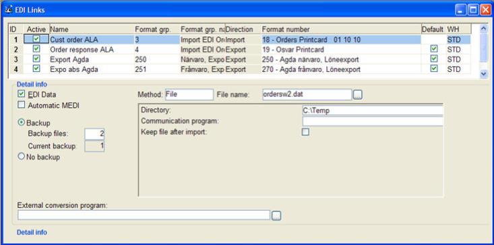Select the Expo abs Agda row
494x245 pixels.
pos(239,69)
